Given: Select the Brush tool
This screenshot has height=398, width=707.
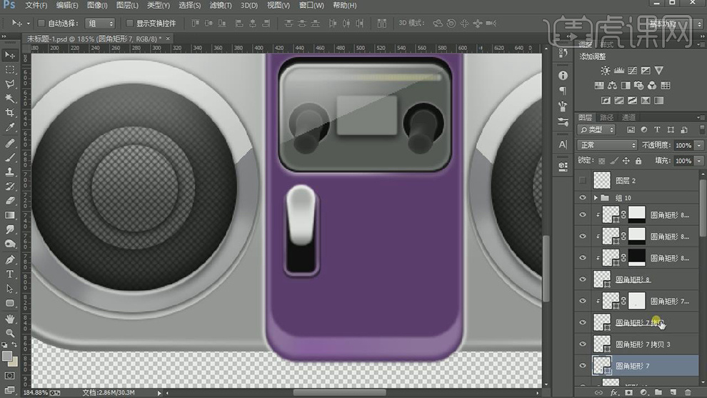Looking at the screenshot, I should coord(10,157).
